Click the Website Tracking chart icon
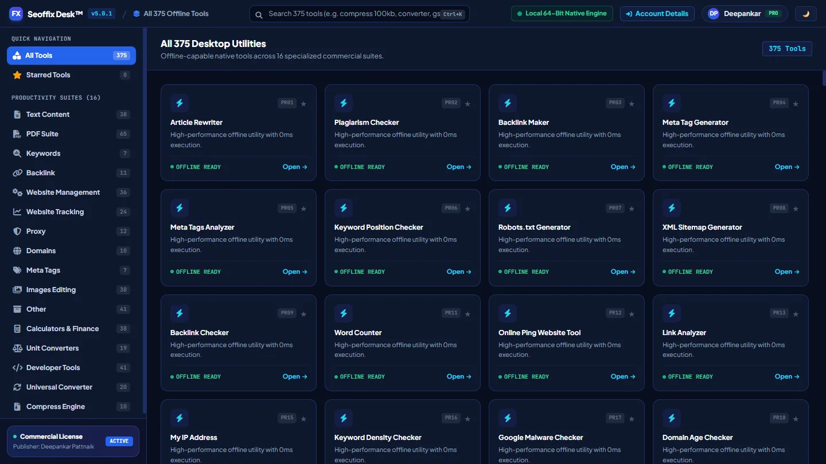Image resolution: width=826 pixels, height=464 pixels. [x=17, y=212]
